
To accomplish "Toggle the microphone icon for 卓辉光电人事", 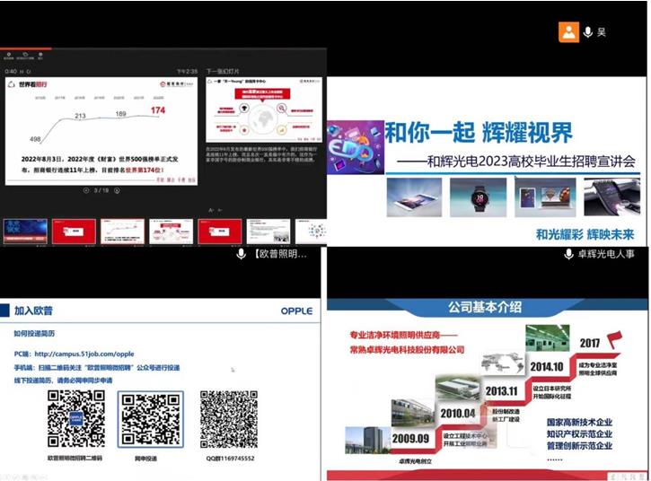I will pos(567,254).
